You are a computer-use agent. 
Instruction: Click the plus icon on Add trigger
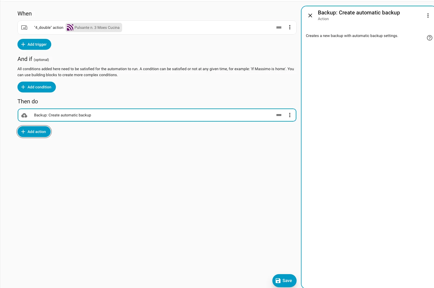pos(23,44)
